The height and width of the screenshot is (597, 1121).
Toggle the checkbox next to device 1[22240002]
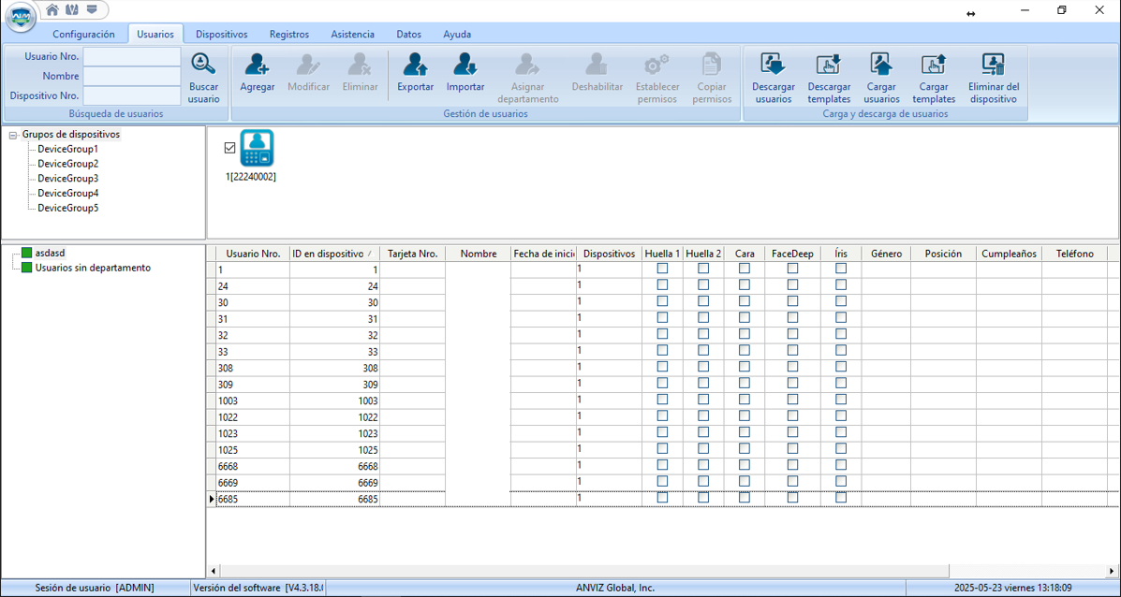[229, 148]
